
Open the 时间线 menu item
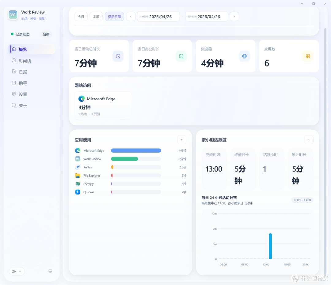(32, 61)
